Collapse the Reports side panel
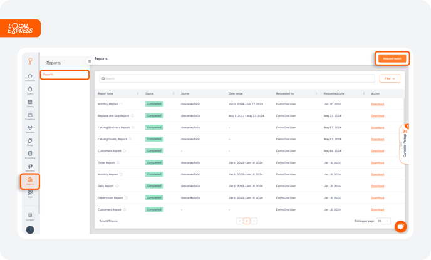 [90, 61]
